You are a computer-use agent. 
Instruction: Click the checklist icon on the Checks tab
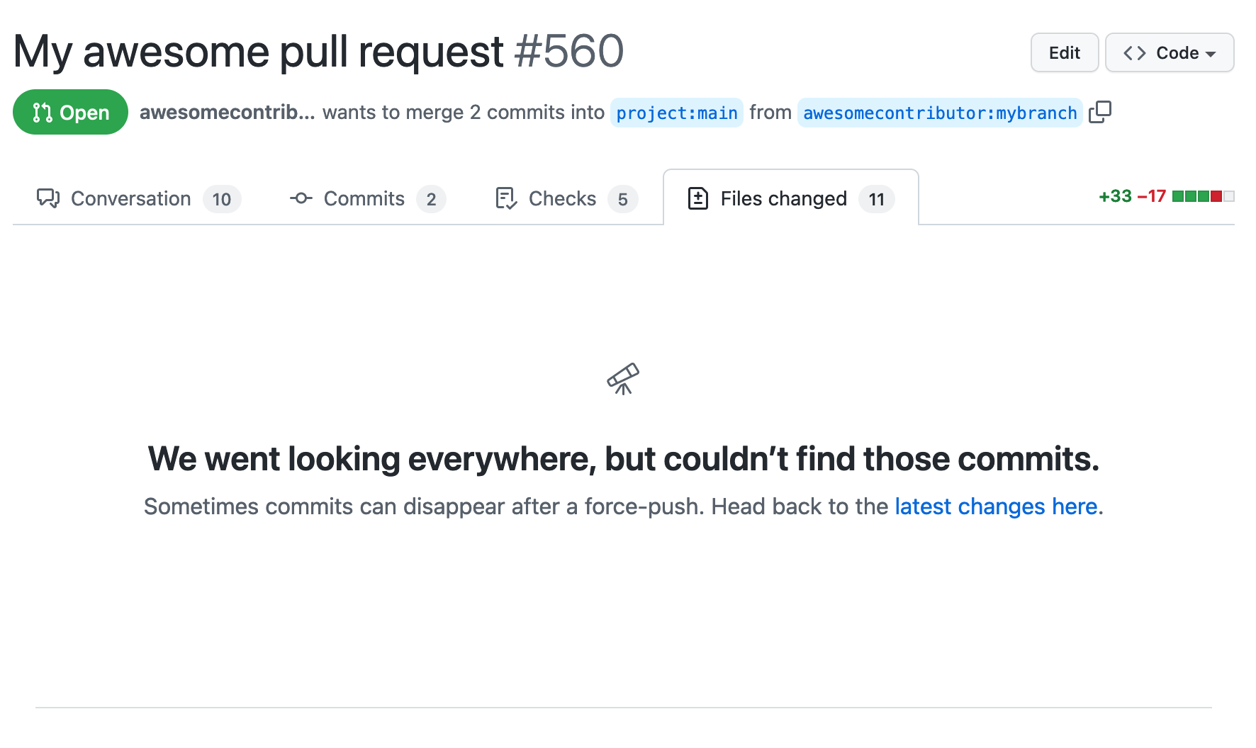coord(504,198)
